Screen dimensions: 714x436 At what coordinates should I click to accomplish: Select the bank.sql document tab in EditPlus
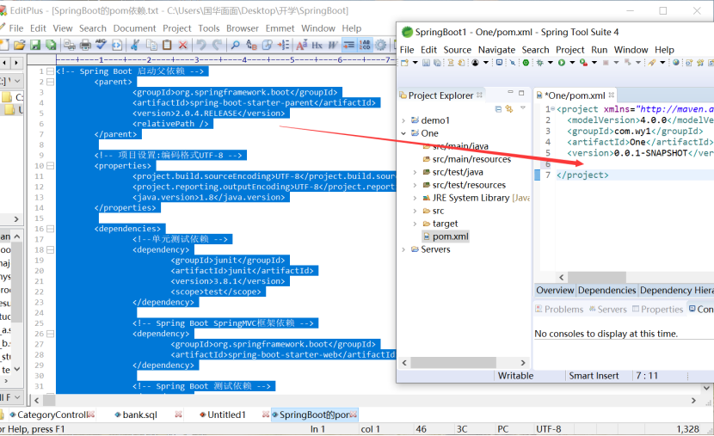pyautogui.click(x=139, y=415)
